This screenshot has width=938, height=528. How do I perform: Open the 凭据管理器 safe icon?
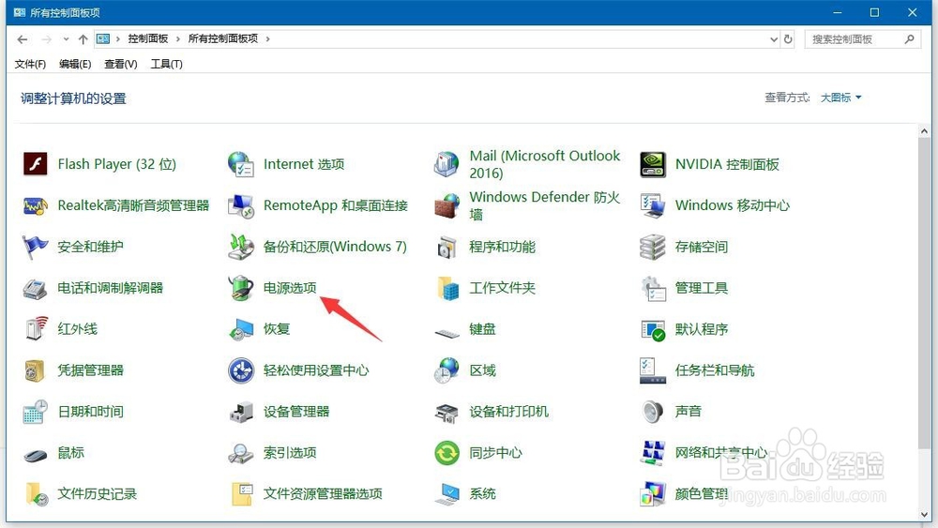tap(36, 370)
